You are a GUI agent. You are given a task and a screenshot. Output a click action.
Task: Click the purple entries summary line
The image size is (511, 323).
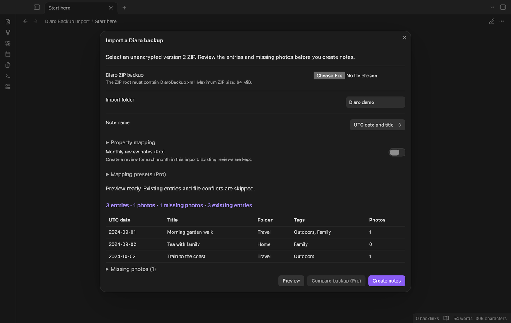click(179, 205)
